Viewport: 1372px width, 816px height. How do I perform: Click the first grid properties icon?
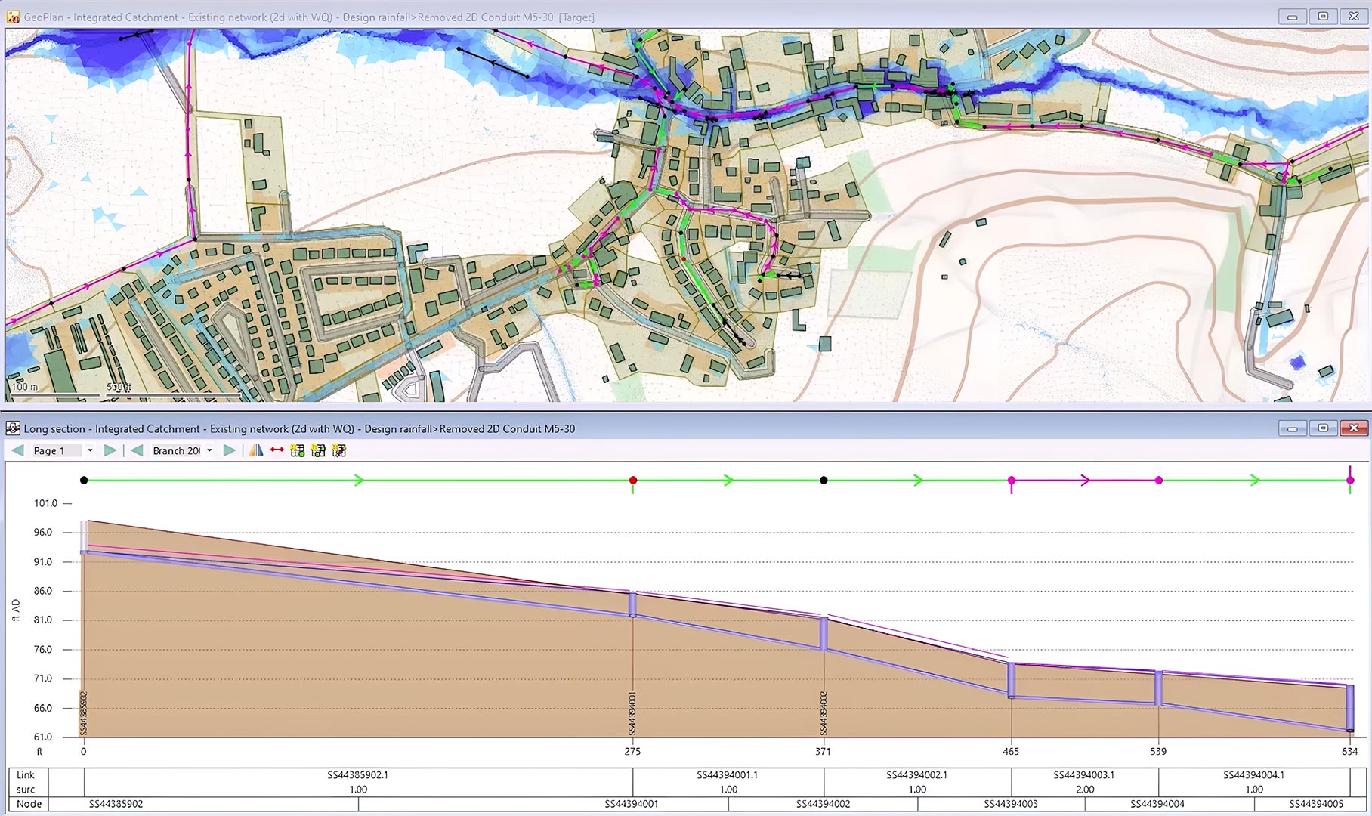click(x=298, y=450)
